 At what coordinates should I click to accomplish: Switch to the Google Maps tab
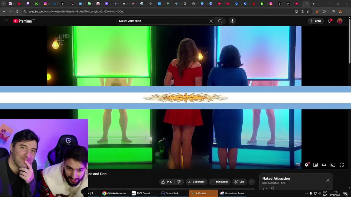tap(168, 4)
